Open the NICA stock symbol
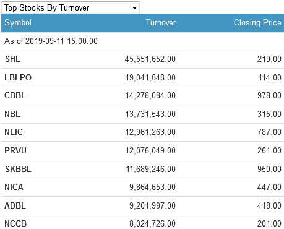The width and height of the screenshot is (284, 229). point(14,187)
